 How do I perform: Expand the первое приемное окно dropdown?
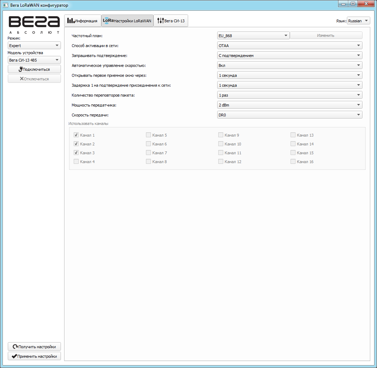pyautogui.click(x=289, y=75)
